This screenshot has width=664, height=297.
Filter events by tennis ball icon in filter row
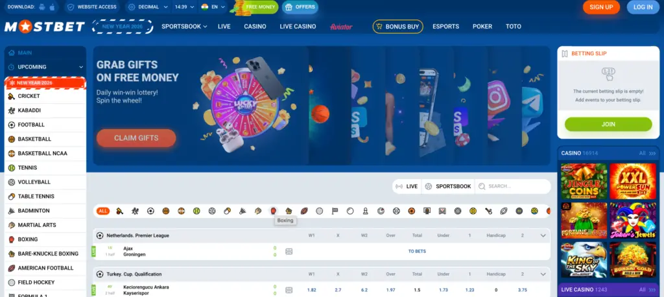[x=196, y=211]
